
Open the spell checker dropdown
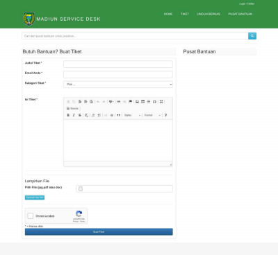click(x=111, y=102)
